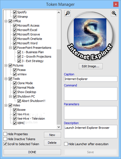Click the zoom out magnifier icon
Image resolution: width=121 pixels, height=159 pixels.
click(x=67, y=13)
